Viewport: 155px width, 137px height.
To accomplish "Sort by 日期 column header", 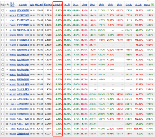I will [x=32, y=4].
